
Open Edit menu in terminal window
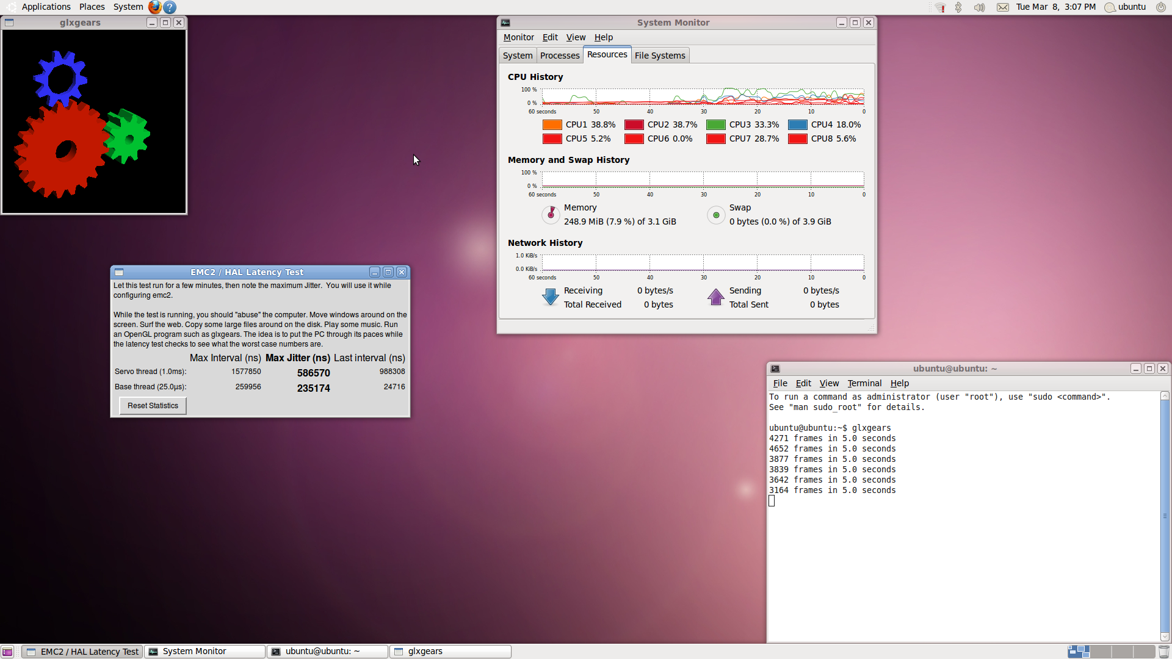(x=803, y=383)
